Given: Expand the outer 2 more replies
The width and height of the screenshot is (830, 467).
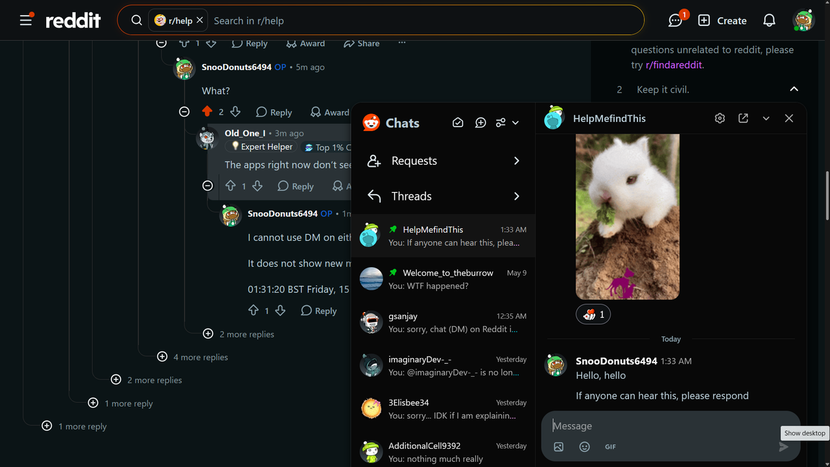Looking at the screenshot, I should (x=147, y=380).
